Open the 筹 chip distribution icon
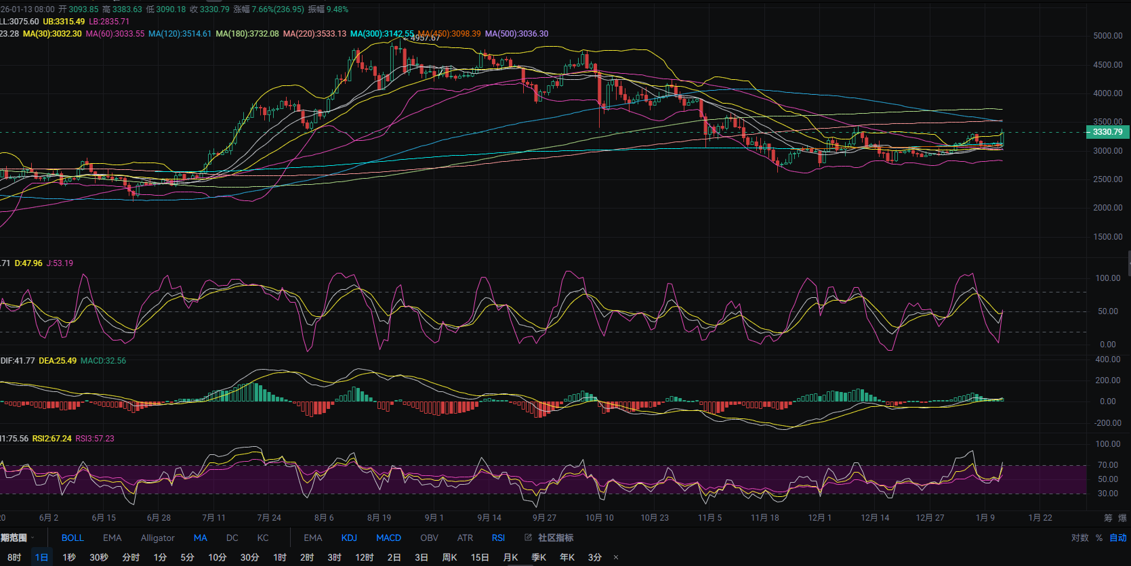Image resolution: width=1131 pixels, height=566 pixels. click(x=1108, y=518)
